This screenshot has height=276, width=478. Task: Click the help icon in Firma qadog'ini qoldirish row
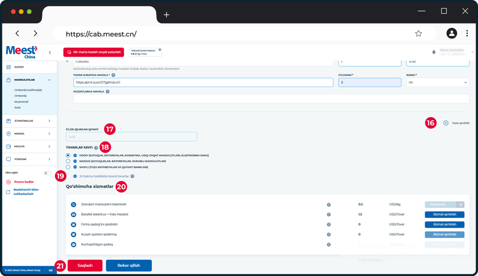[x=329, y=225]
